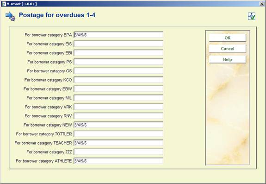Click the 'Postage for overdues 1-4' heading
Viewport: 266px width, 184px height.
pyautogui.click(x=57, y=15)
